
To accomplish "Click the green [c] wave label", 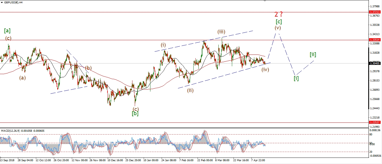I will coord(278,21).
